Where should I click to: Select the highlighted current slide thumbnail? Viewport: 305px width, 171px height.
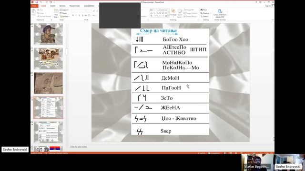[48, 108]
